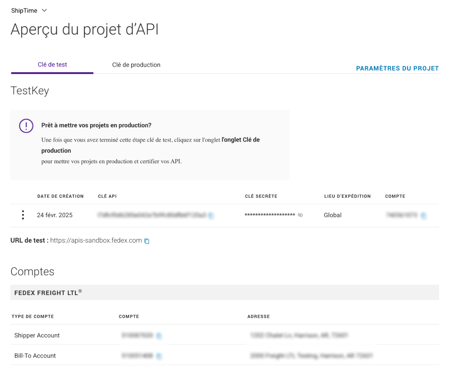Switch to the Clé de test tab
The image size is (449, 379).
[52, 65]
